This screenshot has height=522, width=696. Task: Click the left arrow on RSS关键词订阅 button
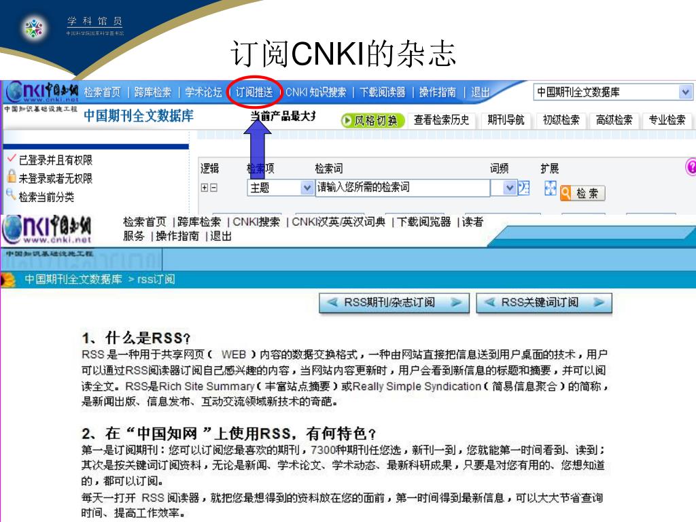489,302
